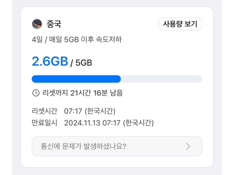Click the 4일 / 매일 5GB 이후 속도저하 plan description
Viewport: 234px width, 175px height.
(77, 40)
